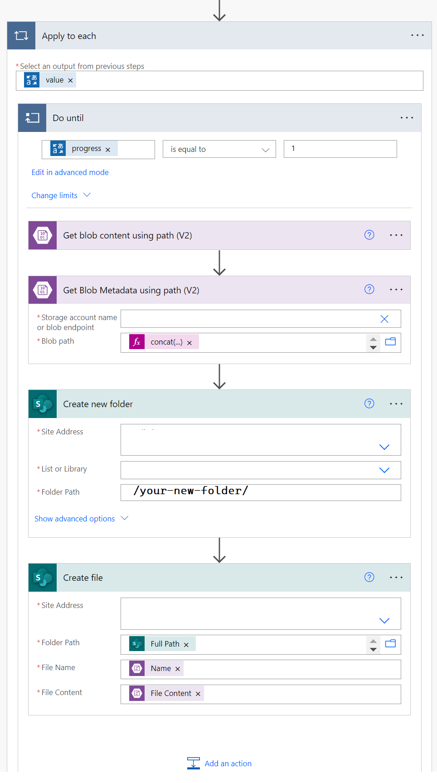The height and width of the screenshot is (783, 437).
Task: Click Folder Path down stepper in Create file
Action: pyautogui.click(x=373, y=649)
